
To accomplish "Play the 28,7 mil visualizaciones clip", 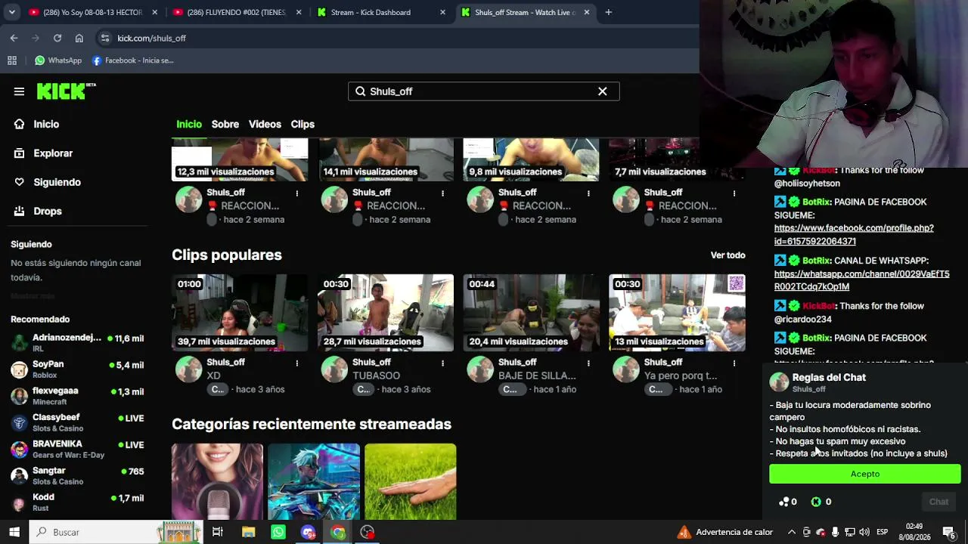I will point(386,313).
